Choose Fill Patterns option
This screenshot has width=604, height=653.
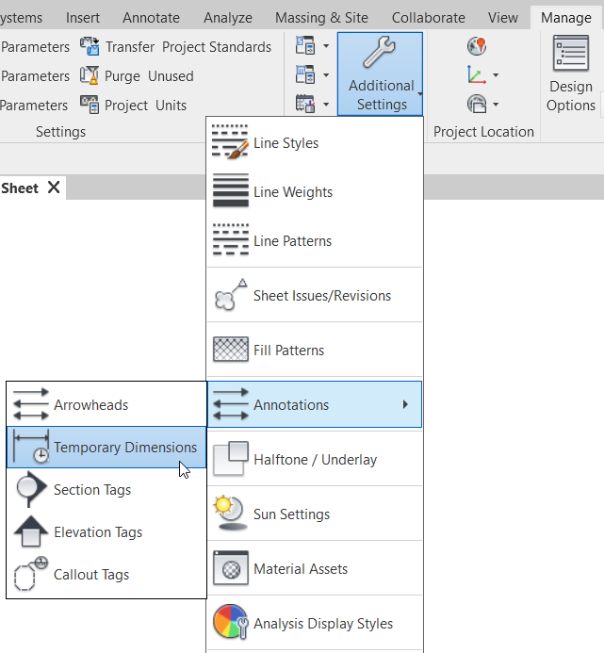288,351
